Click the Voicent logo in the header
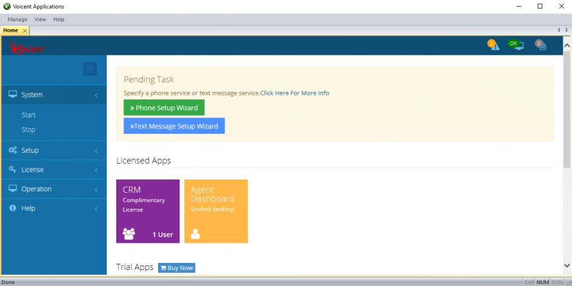Image resolution: width=572 pixels, height=286 pixels. click(x=28, y=47)
